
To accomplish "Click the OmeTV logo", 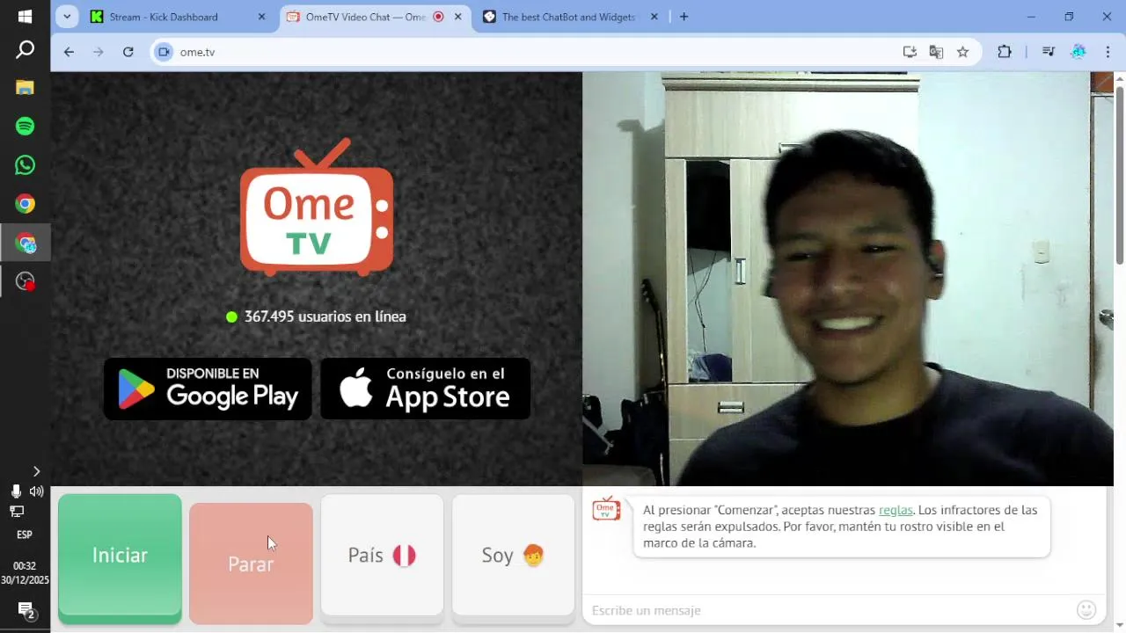I will pos(317,207).
